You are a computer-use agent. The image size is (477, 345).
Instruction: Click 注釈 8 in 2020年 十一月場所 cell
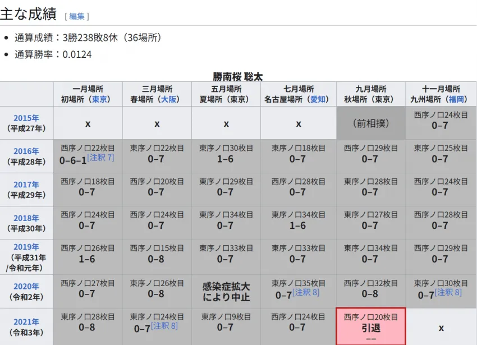[448, 292]
